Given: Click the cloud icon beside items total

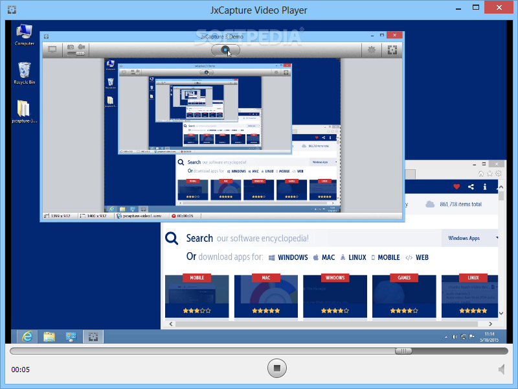Looking at the screenshot, I should [430, 204].
